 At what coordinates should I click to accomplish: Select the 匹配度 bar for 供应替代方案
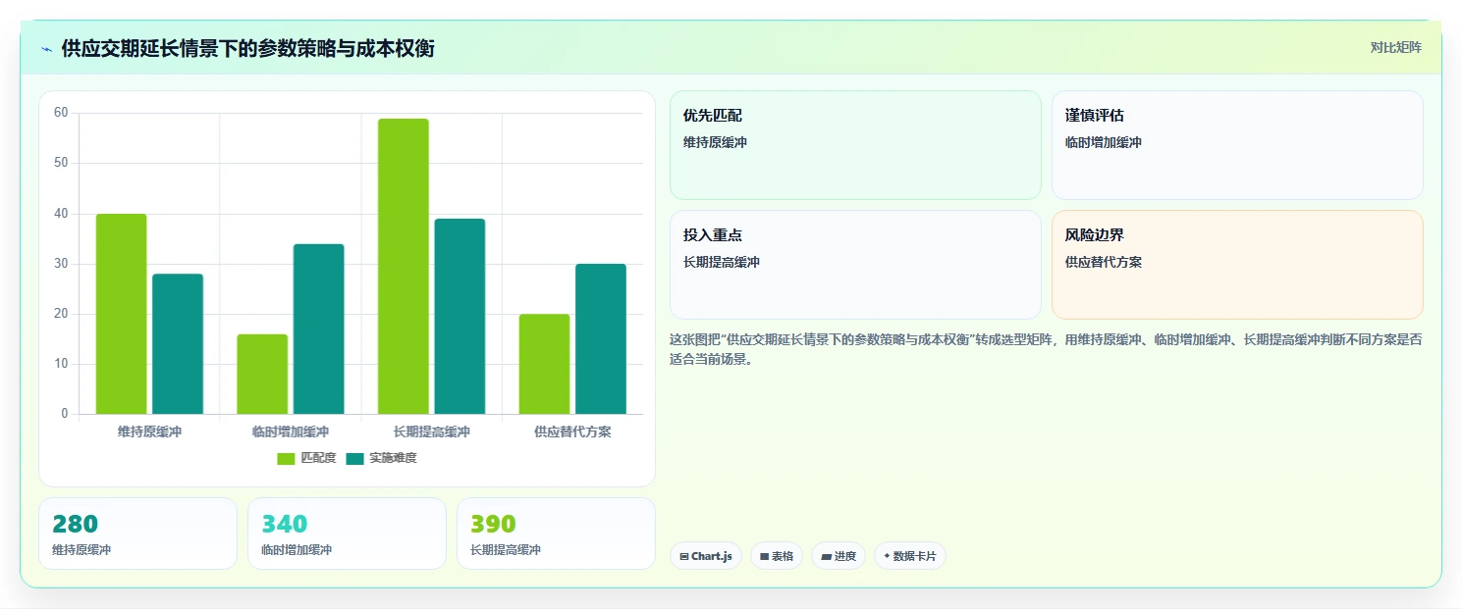[544, 364]
